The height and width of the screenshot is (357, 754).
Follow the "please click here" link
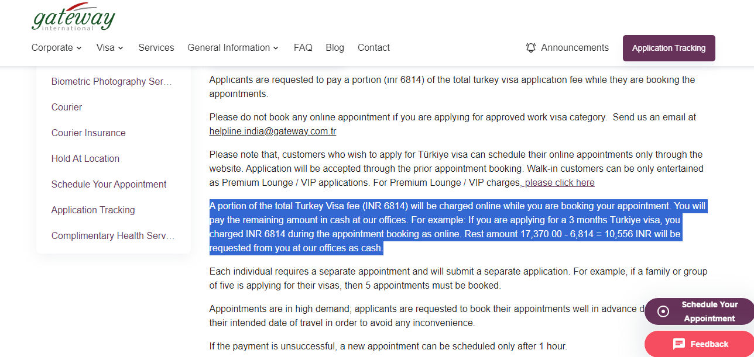[559, 182]
